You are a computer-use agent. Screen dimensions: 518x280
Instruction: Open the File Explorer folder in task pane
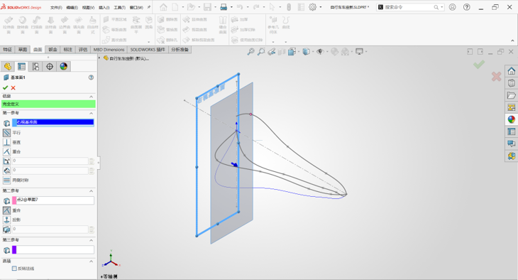[512, 95]
